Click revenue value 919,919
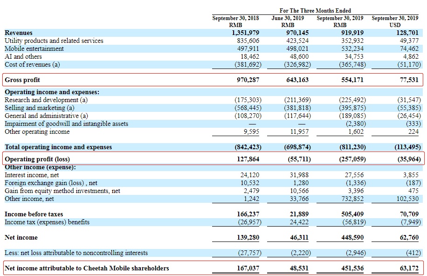 (x=352, y=33)
